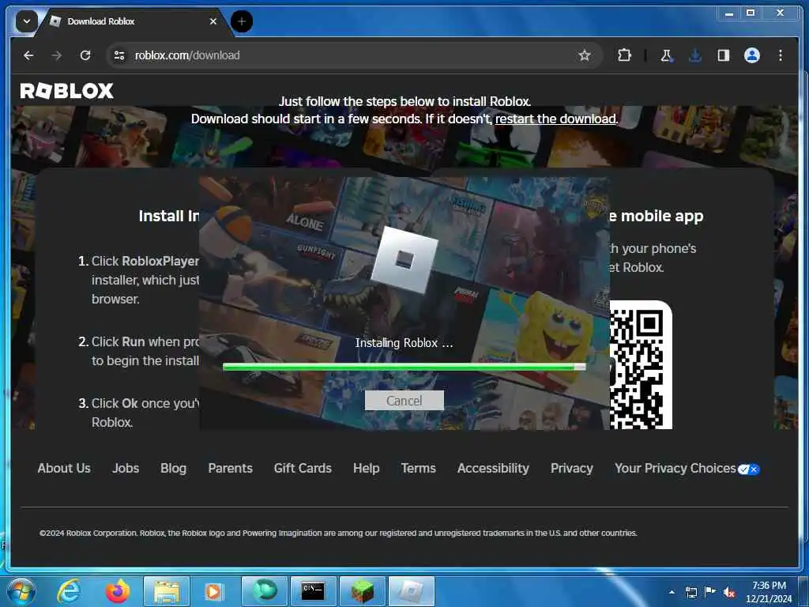Launch Firefox from taskbar
The width and height of the screenshot is (809, 607).
click(118, 591)
